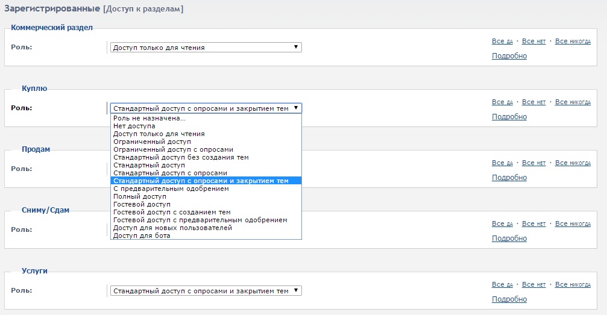Choose 'Стандартный доступ без создания тем'
The width and height of the screenshot is (607, 315).
click(181, 157)
